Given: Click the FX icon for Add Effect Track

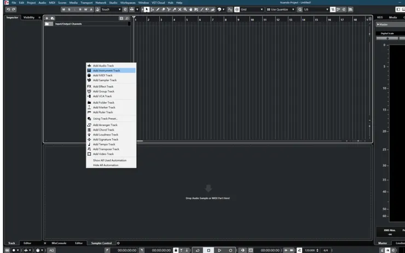Looking at the screenshot, I should pyautogui.click(x=89, y=86).
